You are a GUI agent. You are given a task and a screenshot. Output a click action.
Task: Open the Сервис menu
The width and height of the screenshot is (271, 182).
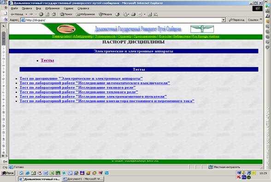pyautogui.click(x=68, y=8)
